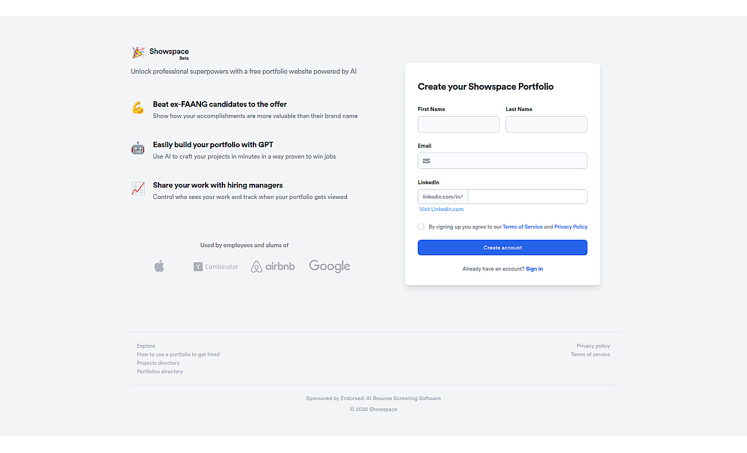Open the Terms of Service link in form

click(x=522, y=227)
